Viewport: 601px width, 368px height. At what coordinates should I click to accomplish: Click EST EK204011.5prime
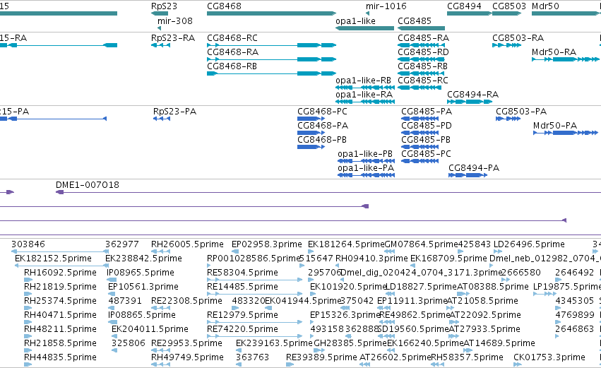150,330
